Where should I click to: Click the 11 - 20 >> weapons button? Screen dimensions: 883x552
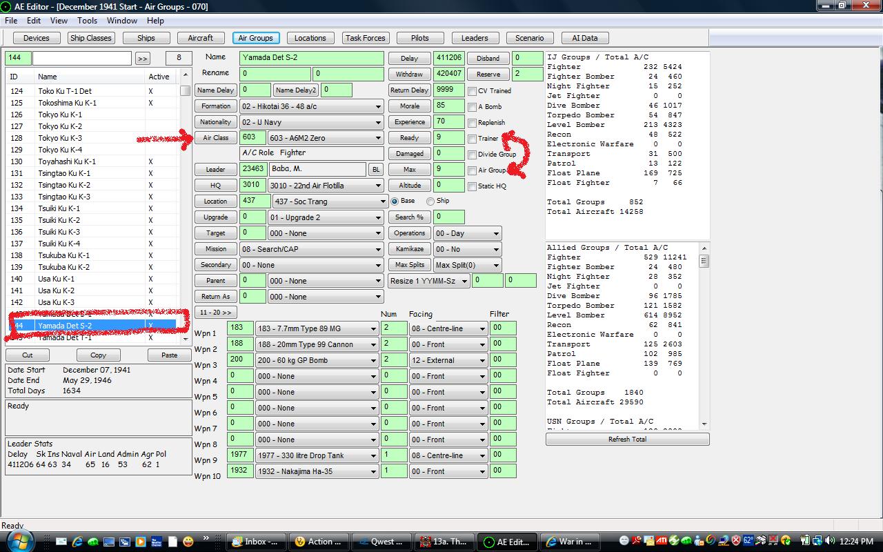215,313
